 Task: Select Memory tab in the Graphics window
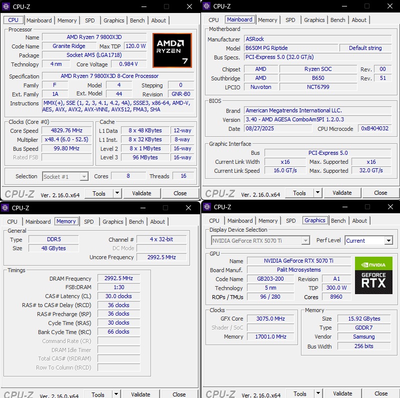tap(268, 221)
